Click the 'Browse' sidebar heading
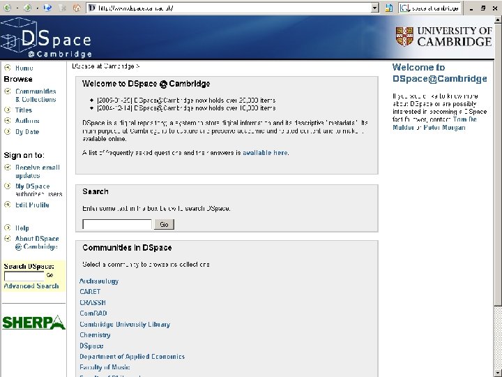The width and height of the screenshot is (502, 377). [18, 79]
